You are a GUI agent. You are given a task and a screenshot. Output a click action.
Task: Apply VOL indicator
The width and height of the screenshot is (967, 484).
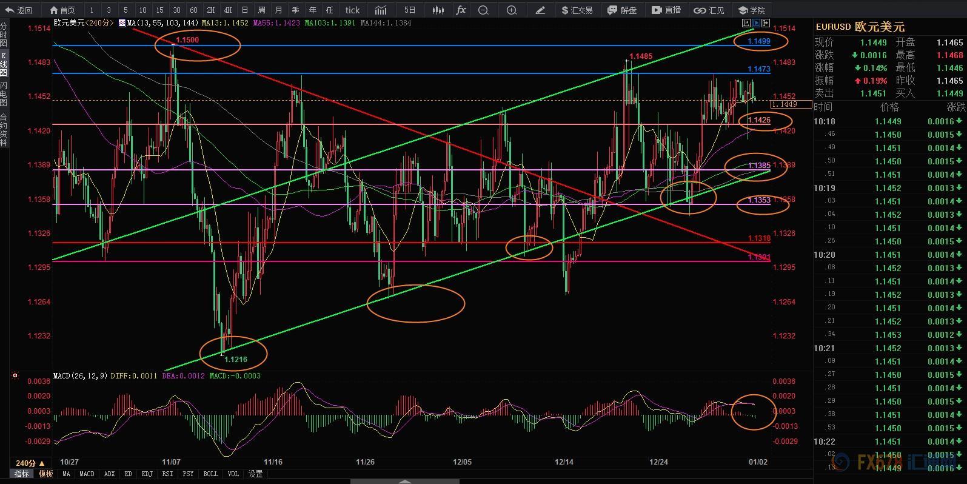click(x=233, y=474)
